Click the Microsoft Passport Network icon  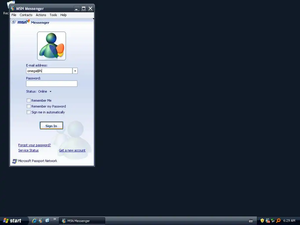(15, 161)
